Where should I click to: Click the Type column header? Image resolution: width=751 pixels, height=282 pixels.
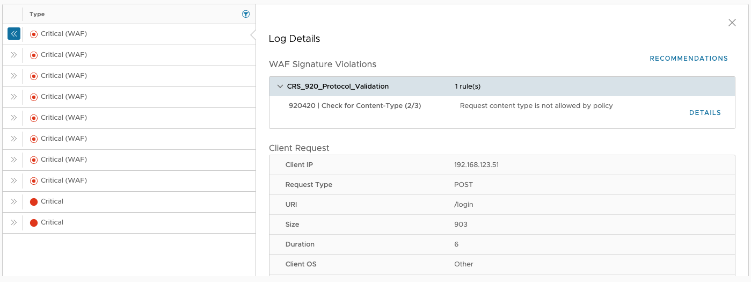tap(37, 15)
